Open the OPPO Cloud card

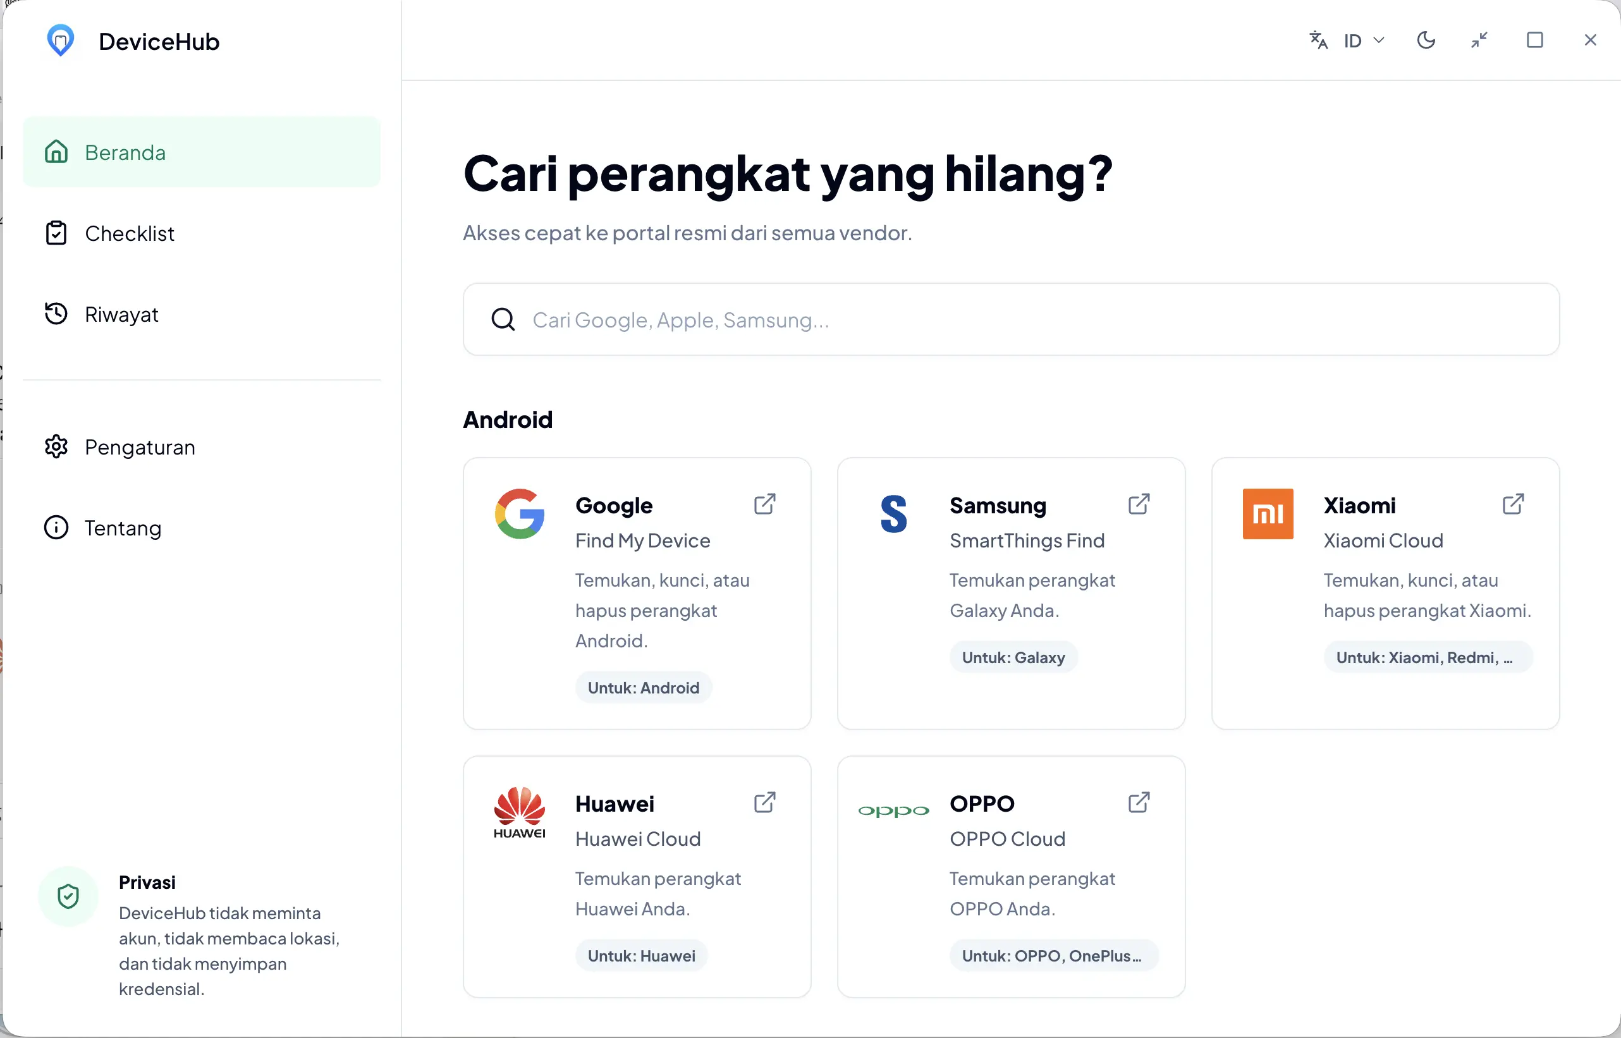[x=1011, y=877]
